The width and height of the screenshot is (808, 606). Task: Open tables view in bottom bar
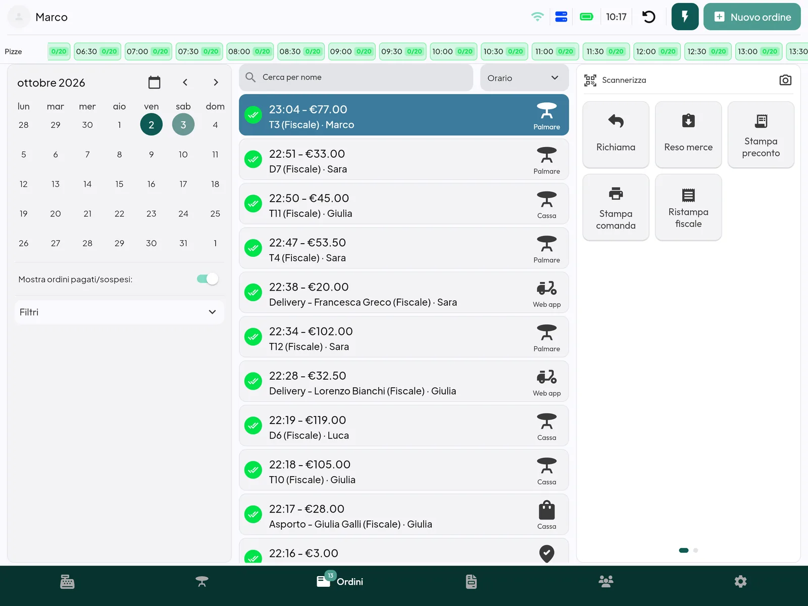[202, 582]
